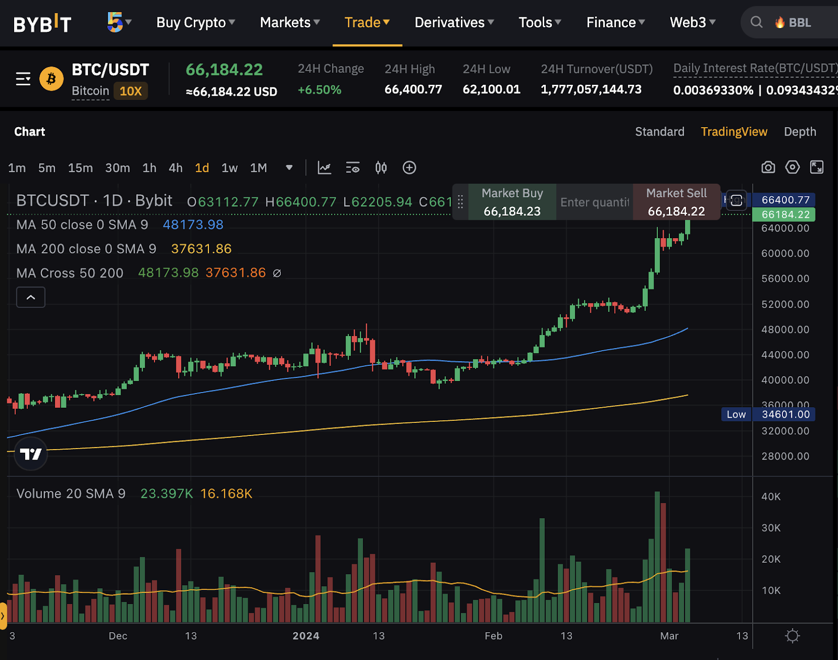838x660 pixels.
Task: Expand the more timeframes dropdown arrow
Action: [289, 168]
